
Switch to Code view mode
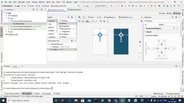point(162,13)
